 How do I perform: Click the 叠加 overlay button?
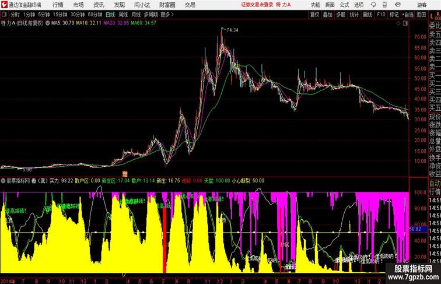328,15
